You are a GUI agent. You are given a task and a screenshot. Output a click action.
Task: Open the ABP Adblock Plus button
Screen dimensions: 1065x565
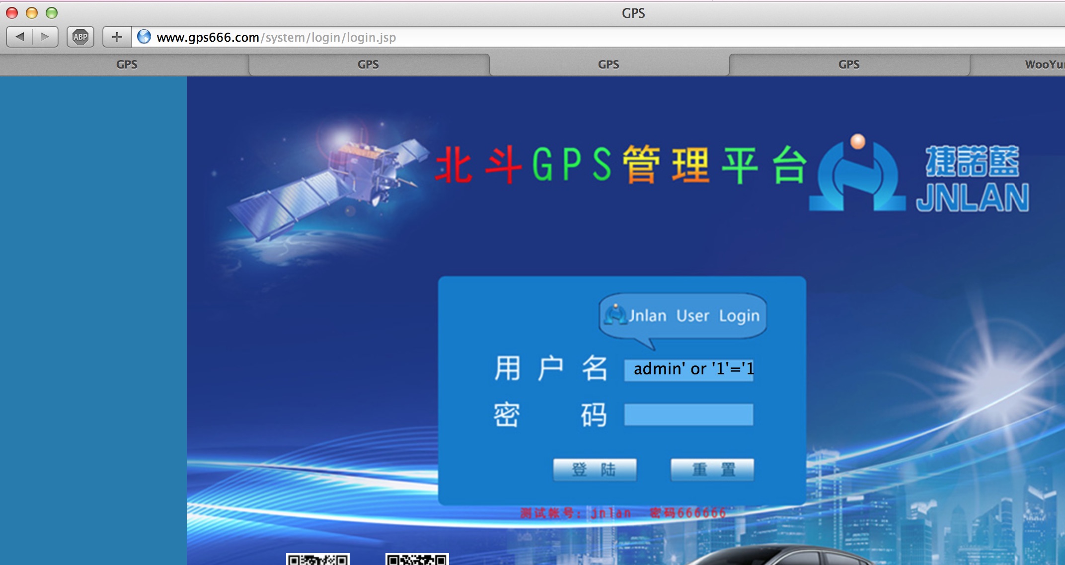[x=80, y=37]
